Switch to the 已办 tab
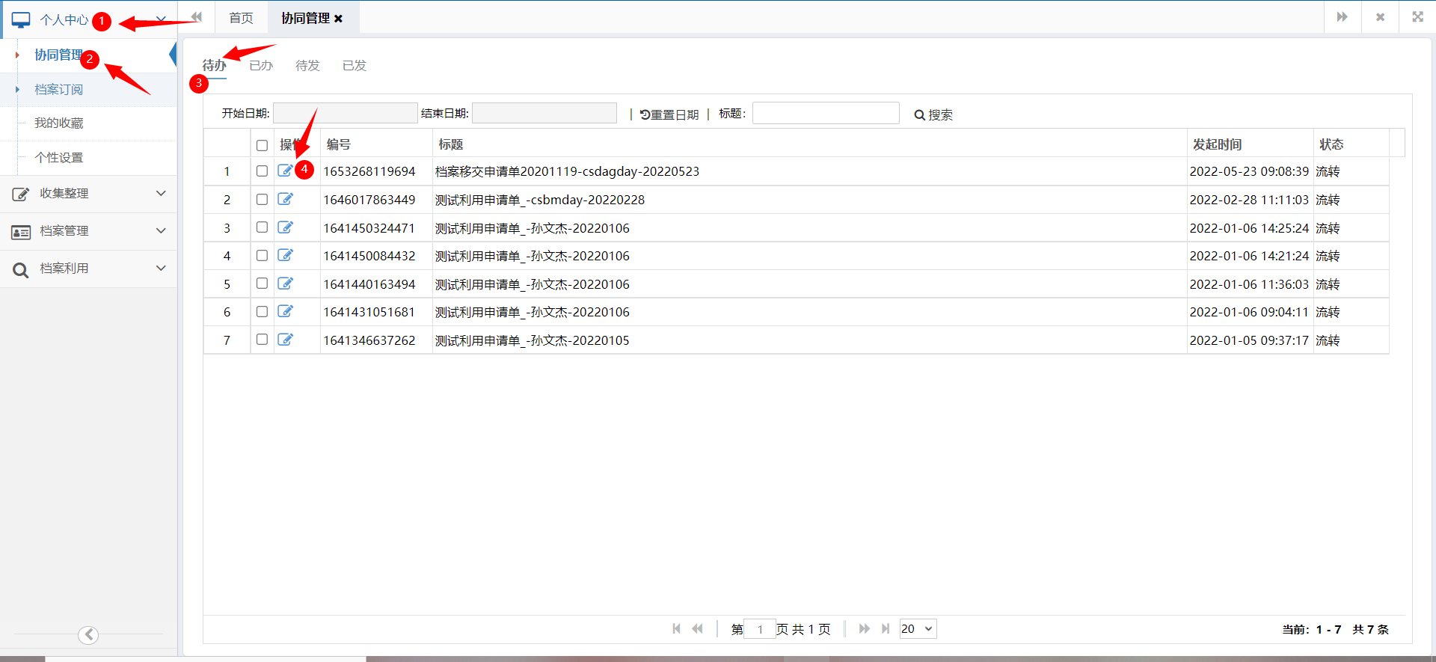 [x=261, y=66]
